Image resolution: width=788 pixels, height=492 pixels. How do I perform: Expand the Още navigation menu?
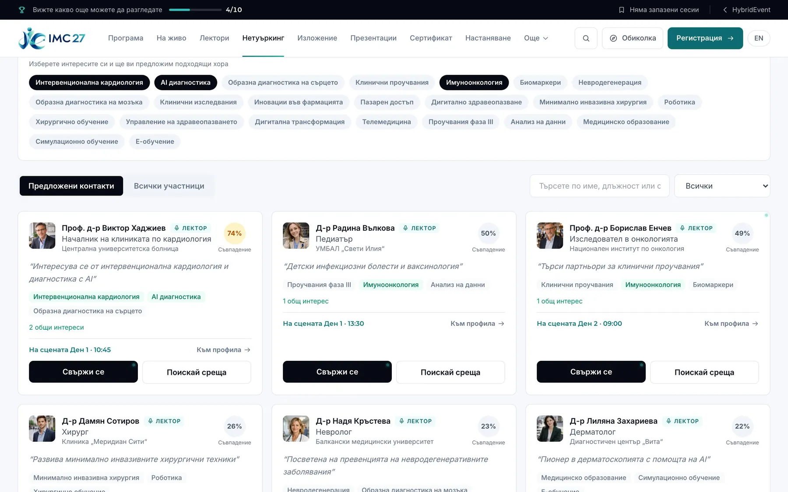(536, 38)
